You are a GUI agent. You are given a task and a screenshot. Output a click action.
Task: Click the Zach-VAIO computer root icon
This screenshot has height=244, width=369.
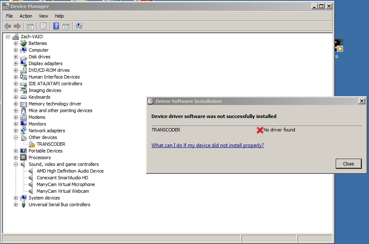pyautogui.click(x=16, y=37)
